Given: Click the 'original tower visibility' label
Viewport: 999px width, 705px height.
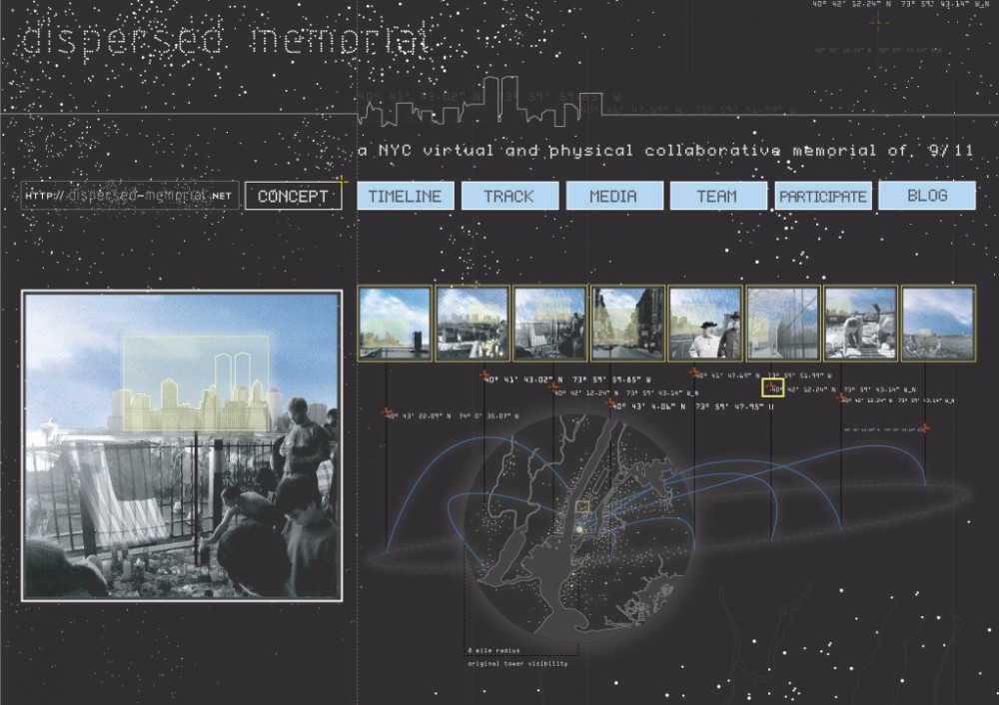Looking at the screenshot, I should (x=517, y=664).
